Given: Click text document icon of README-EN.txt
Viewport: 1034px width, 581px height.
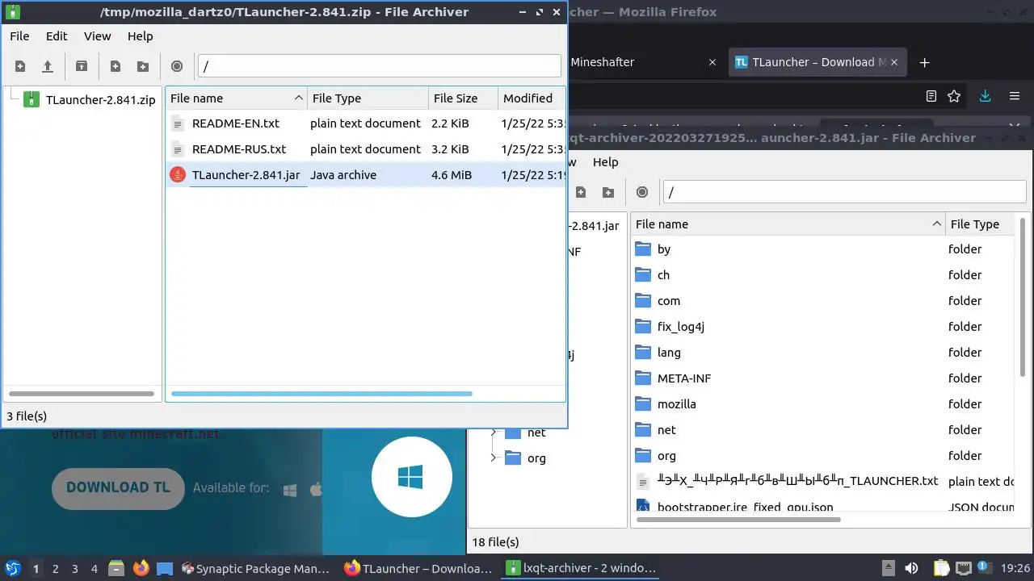Looking at the screenshot, I should tap(178, 123).
